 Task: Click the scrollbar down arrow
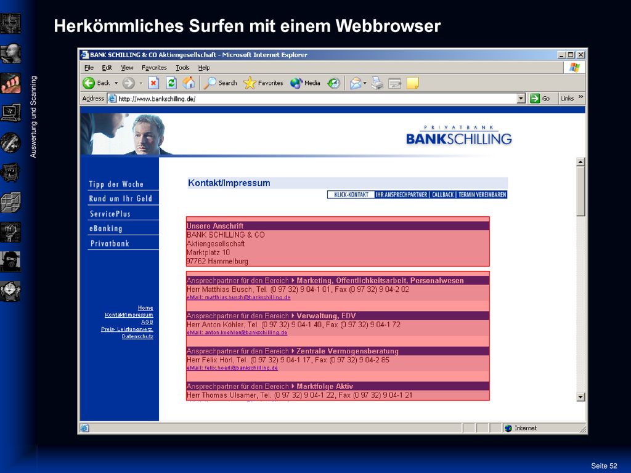click(x=580, y=397)
